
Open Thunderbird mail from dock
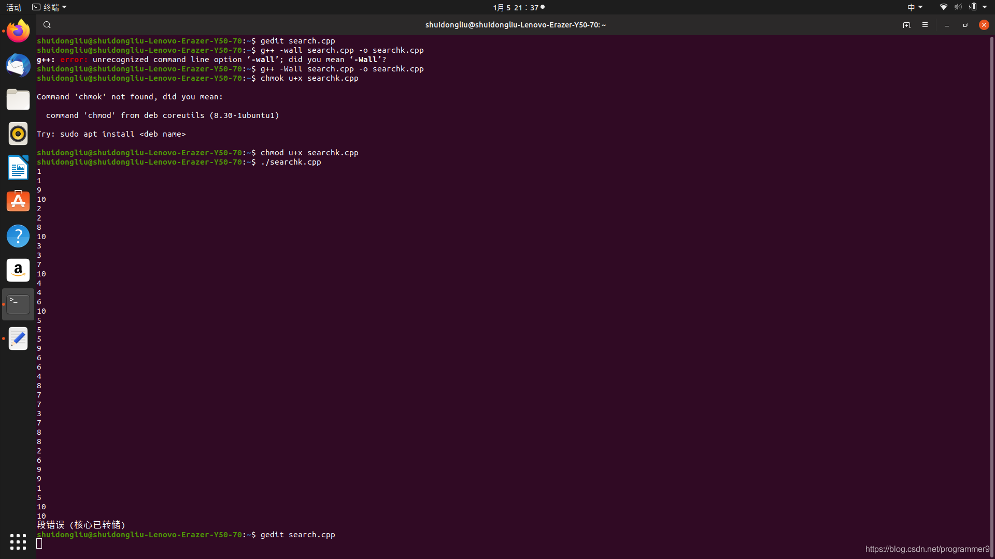tap(18, 65)
